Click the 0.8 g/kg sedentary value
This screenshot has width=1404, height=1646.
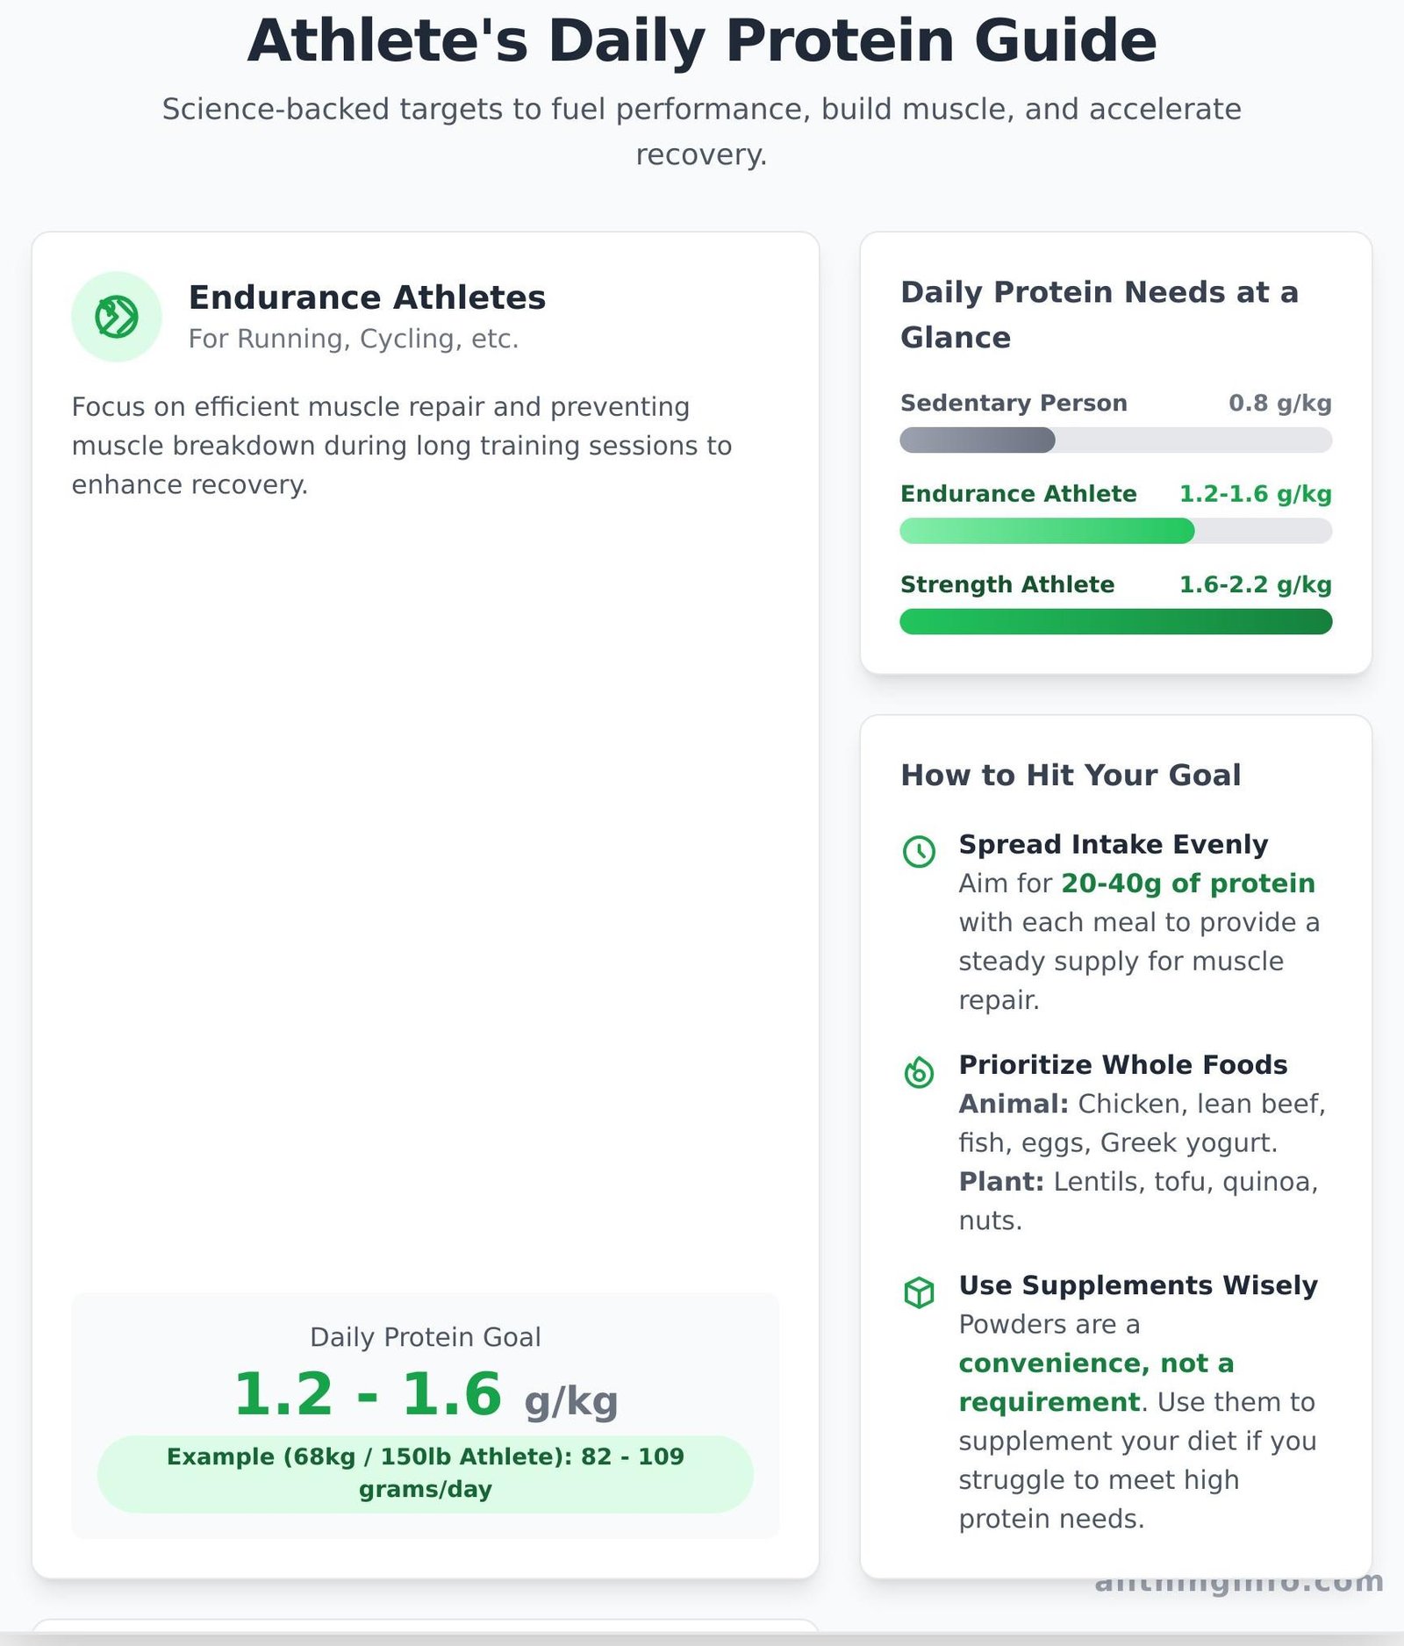[x=1279, y=403]
